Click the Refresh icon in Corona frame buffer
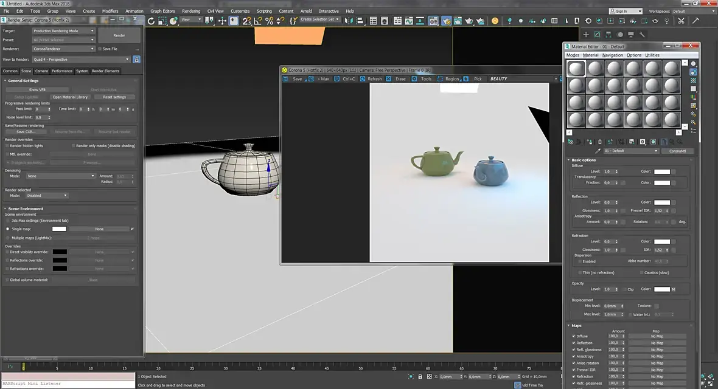This screenshot has height=389, width=718. (x=363, y=79)
